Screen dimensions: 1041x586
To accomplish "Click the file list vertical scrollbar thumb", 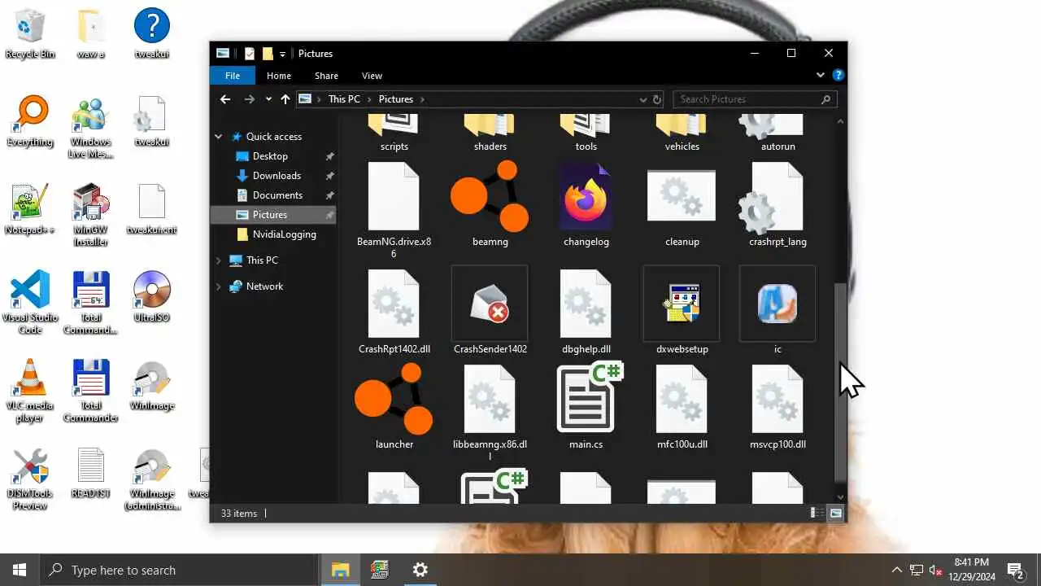I will tap(841, 381).
